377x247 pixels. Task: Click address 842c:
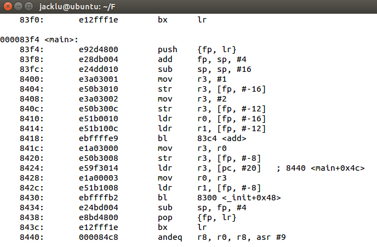click(x=31, y=188)
